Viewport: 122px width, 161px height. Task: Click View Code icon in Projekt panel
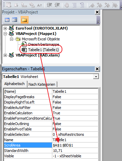click(7, 20)
